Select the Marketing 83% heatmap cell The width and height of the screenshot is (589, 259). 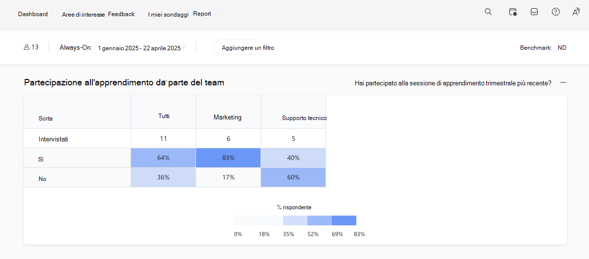[x=228, y=158]
